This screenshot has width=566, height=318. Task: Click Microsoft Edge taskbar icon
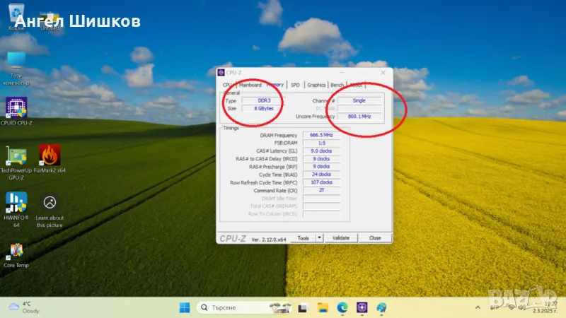pos(342,307)
